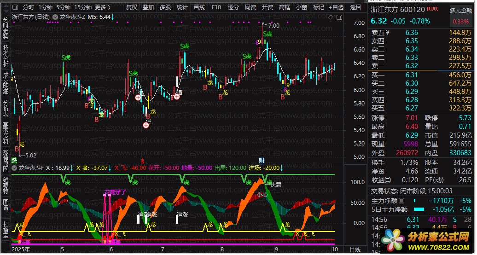Expand indicator dropdown beside 浙江东方(日线)
Viewport: 477px width, 255px height.
coord(55,17)
